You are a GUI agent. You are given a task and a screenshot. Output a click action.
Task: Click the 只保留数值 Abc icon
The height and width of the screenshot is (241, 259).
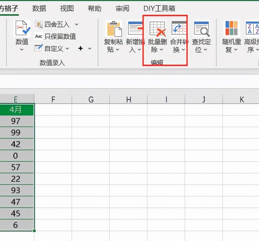pos(39,36)
